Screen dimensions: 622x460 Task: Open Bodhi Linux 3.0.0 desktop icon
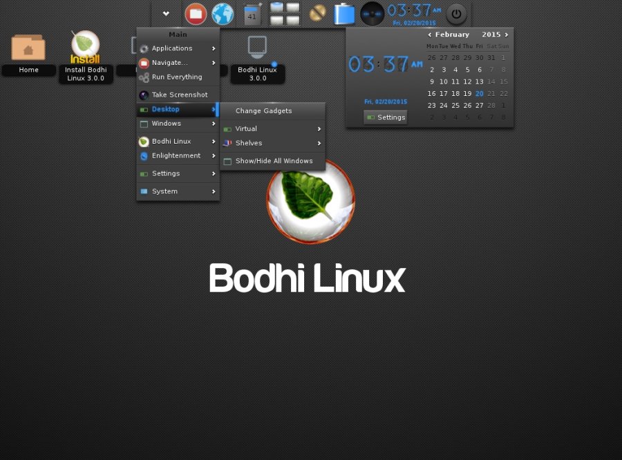(x=258, y=58)
